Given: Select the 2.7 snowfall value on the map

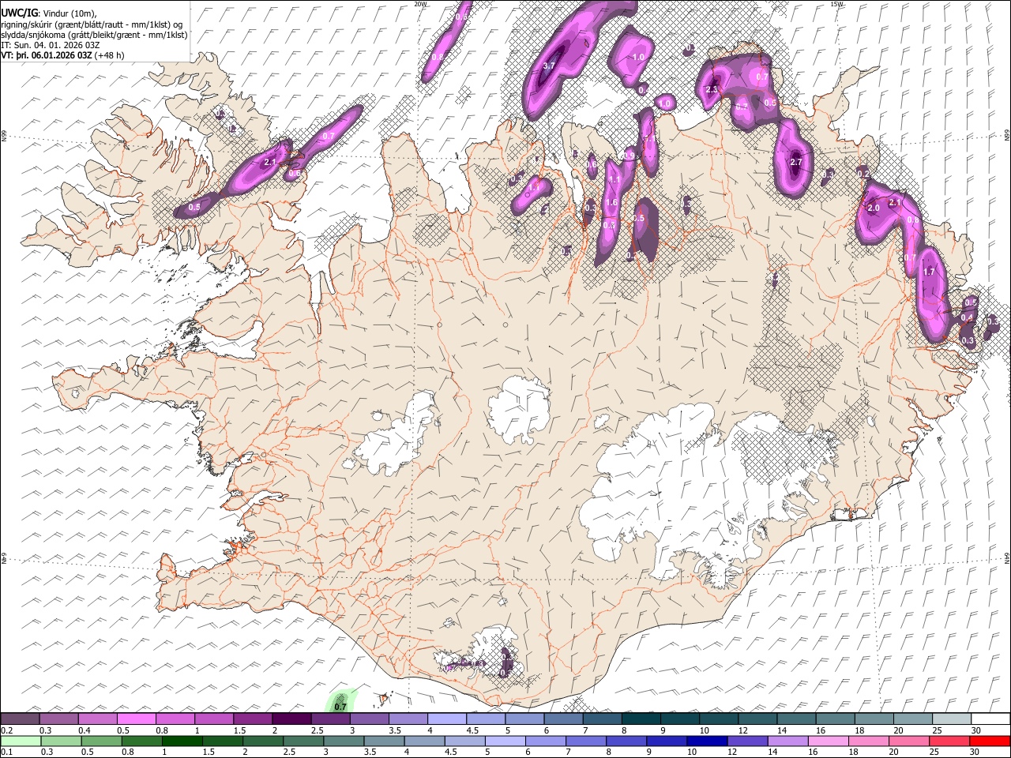Looking at the screenshot, I should (795, 163).
